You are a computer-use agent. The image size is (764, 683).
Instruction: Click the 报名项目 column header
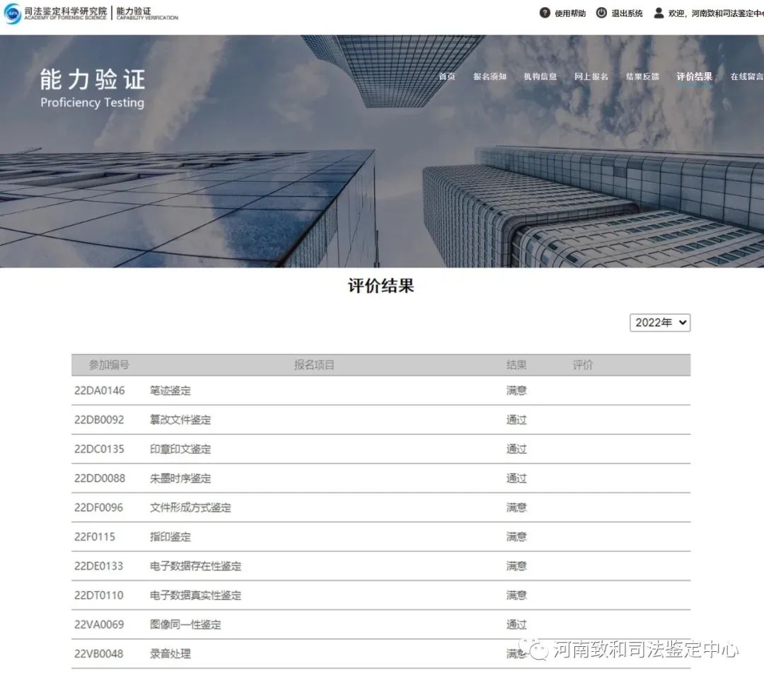coord(314,365)
